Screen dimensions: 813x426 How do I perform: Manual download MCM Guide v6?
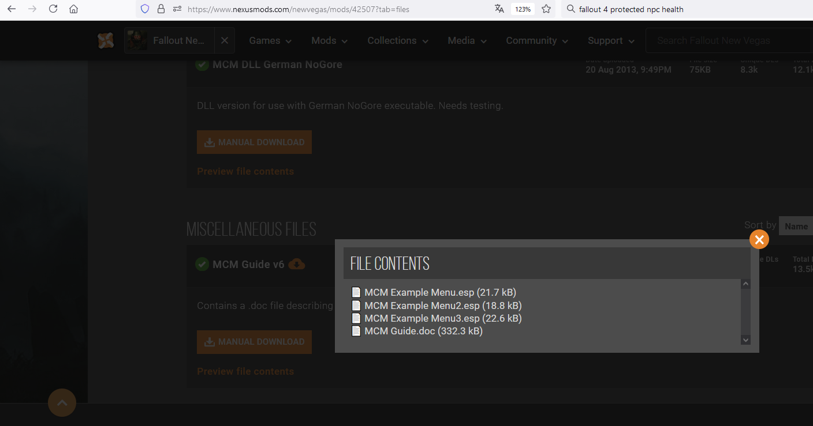[254, 342]
